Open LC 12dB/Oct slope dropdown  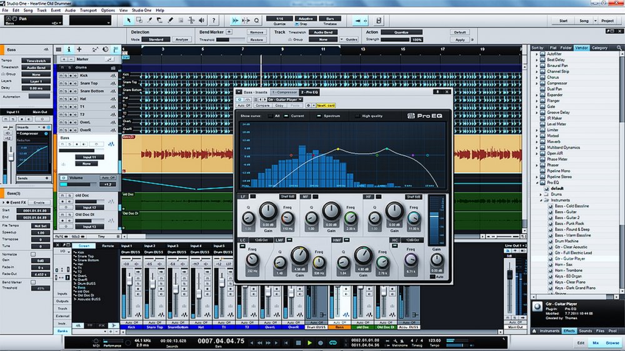[x=261, y=240]
